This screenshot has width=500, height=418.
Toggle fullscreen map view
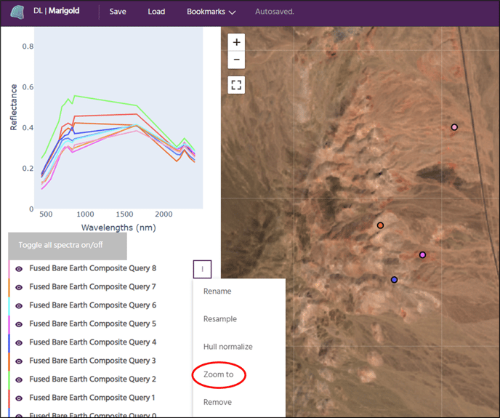coord(236,85)
